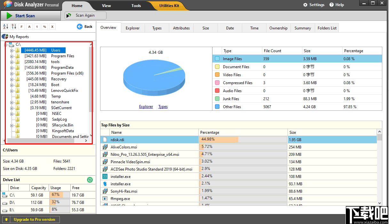The image size is (389, 224).
Task: Click the Scan Again icon button
Action: pos(85,15)
